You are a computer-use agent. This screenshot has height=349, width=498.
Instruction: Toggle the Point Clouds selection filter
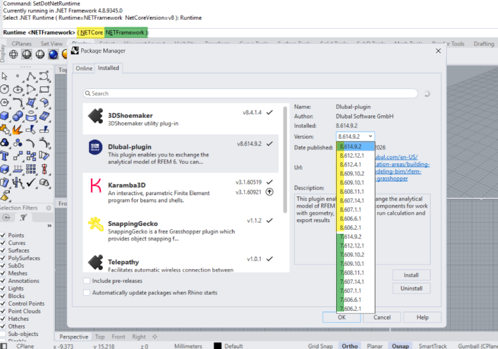point(3,311)
